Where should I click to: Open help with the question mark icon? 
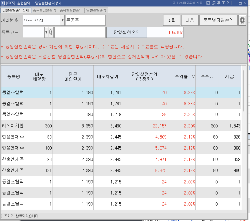point(228,3)
